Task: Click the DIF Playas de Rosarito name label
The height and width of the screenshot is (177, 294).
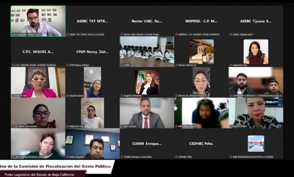Action: click(x=26, y=127)
